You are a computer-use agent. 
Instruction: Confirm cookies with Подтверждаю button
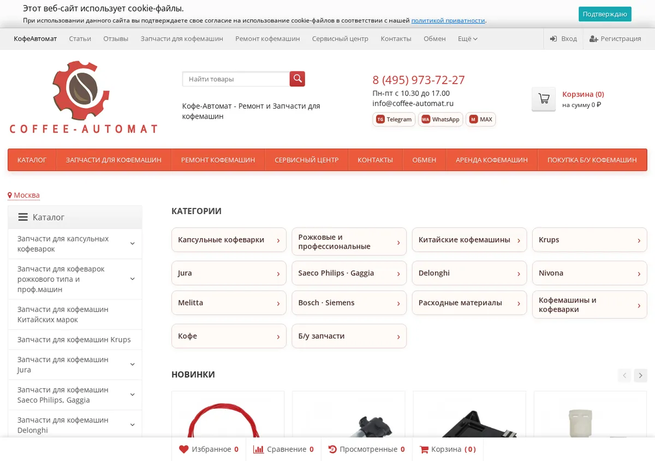click(x=605, y=14)
